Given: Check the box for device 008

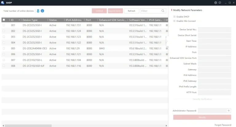Looking at the screenshot, I should (4, 66).
